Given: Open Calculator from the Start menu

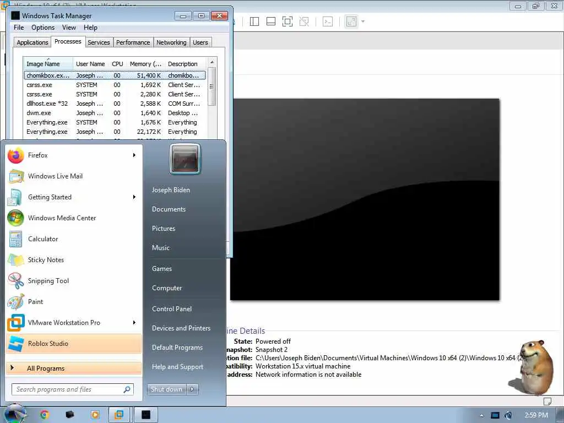Looking at the screenshot, I should click(74, 239).
